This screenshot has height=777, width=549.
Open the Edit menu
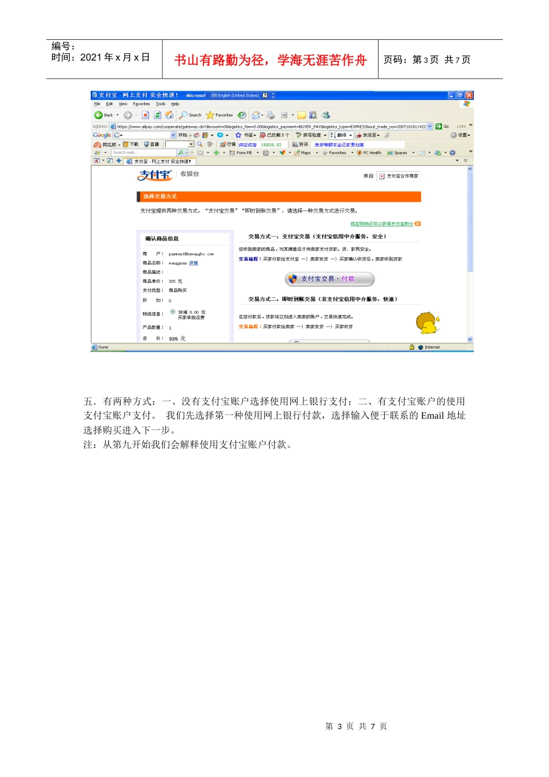109,104
